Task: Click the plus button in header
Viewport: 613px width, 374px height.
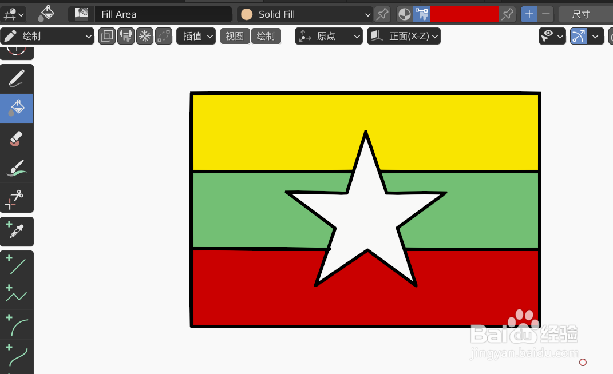Action: coord(529,14)
